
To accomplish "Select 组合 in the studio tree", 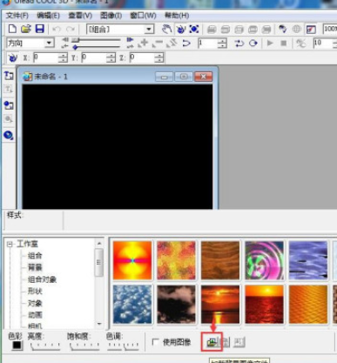I will click(x=35, y=256).
